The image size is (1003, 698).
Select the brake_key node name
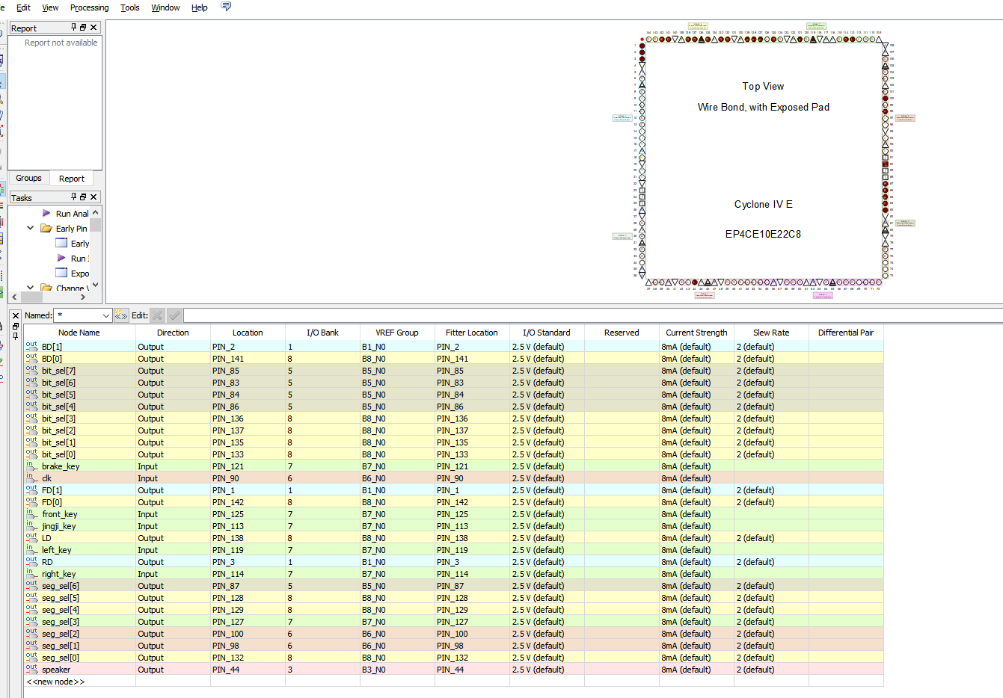pos(61,466)
